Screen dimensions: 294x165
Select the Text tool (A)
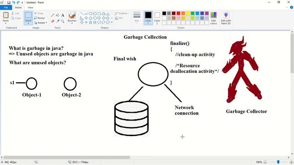coord(63,15)
